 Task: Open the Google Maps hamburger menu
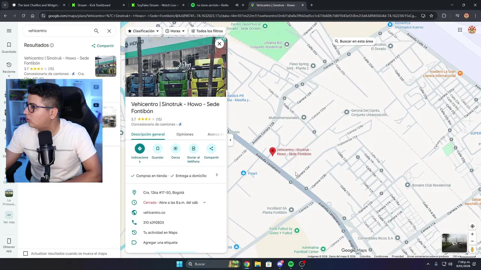tap(9, 31)
